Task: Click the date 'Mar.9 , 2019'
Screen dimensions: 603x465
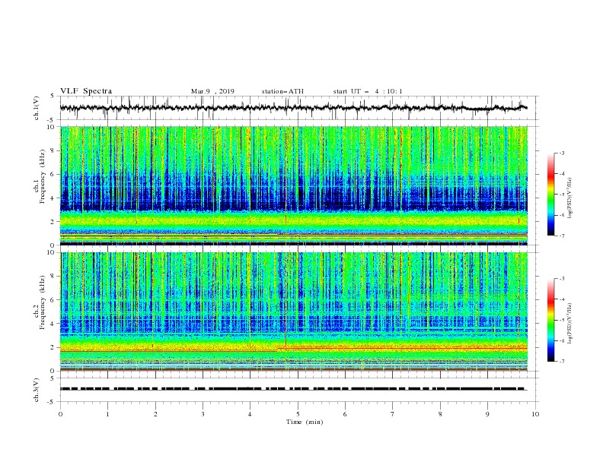Action: (x=212, y=91)
